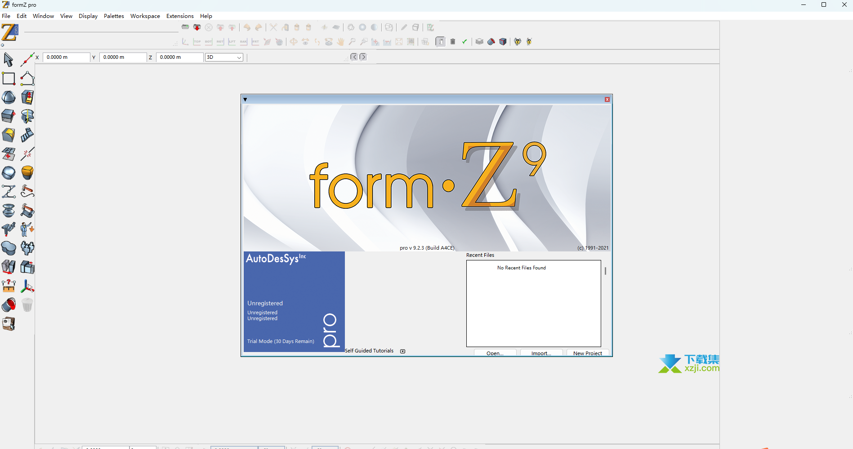
Task: Open the Palettes menu
Action: (x=114, y=16)
